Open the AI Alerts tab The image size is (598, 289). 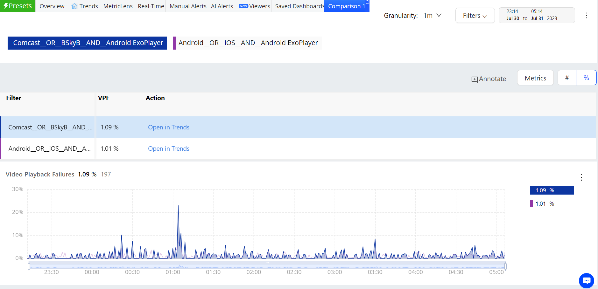pyautogui.click(x=222, y=6)
